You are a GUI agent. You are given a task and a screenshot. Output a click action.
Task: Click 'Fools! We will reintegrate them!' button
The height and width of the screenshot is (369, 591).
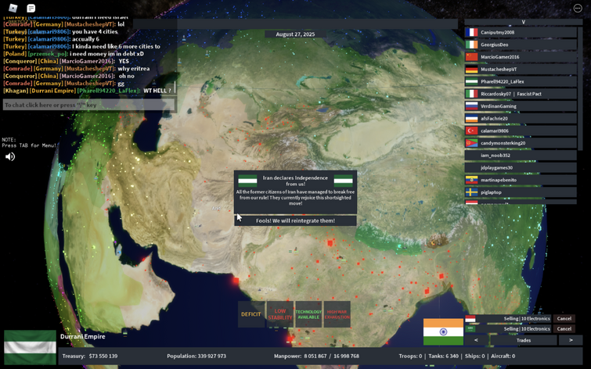[296, 220]
